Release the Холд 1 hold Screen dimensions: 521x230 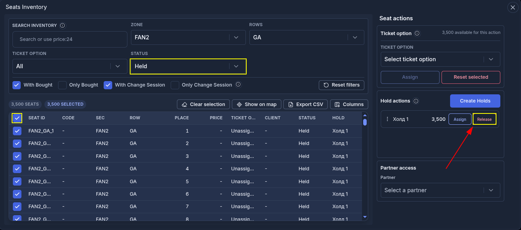pyautogui.click(x=484, y=119)
